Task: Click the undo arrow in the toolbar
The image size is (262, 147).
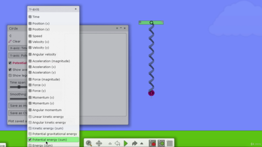Action: [x=117, y=143]
